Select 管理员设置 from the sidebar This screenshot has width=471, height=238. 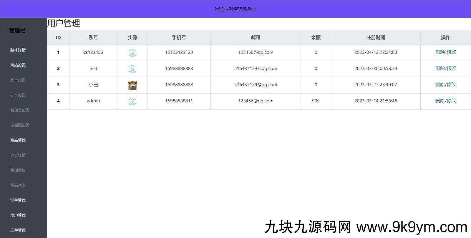click(20, 110)
